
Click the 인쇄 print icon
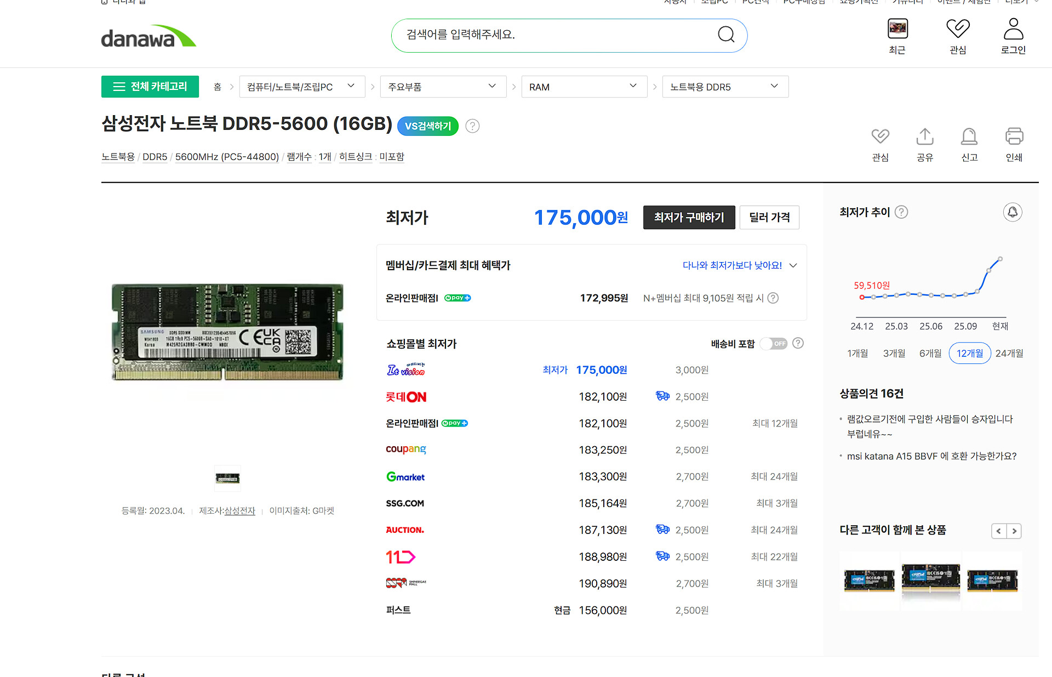[1014, 136]
